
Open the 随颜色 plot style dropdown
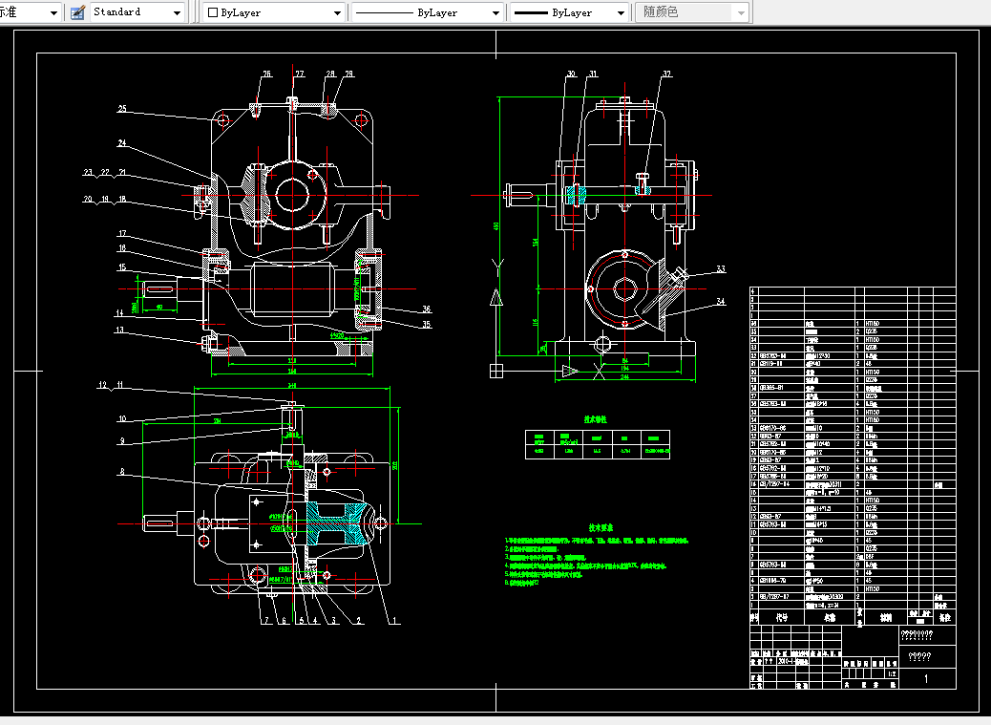692,12
